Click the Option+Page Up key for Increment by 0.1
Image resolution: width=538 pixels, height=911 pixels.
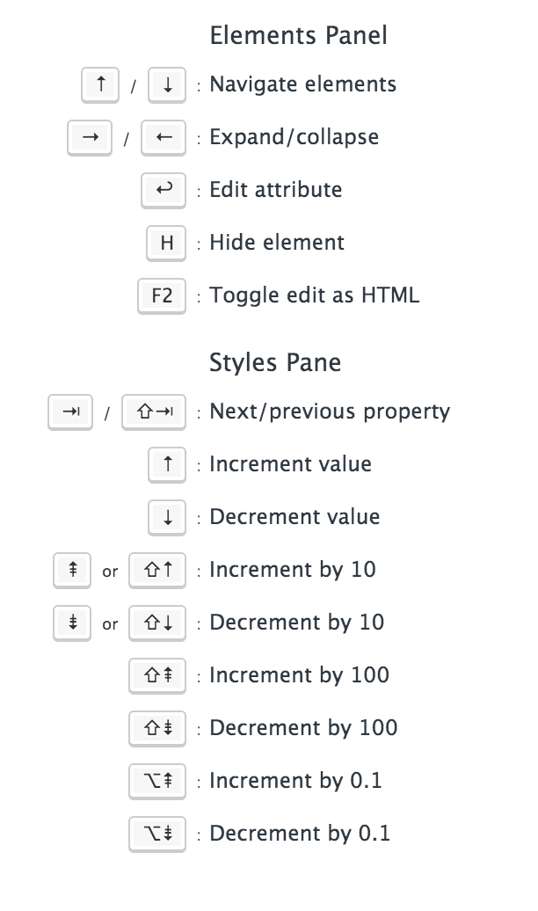[157, 782]
